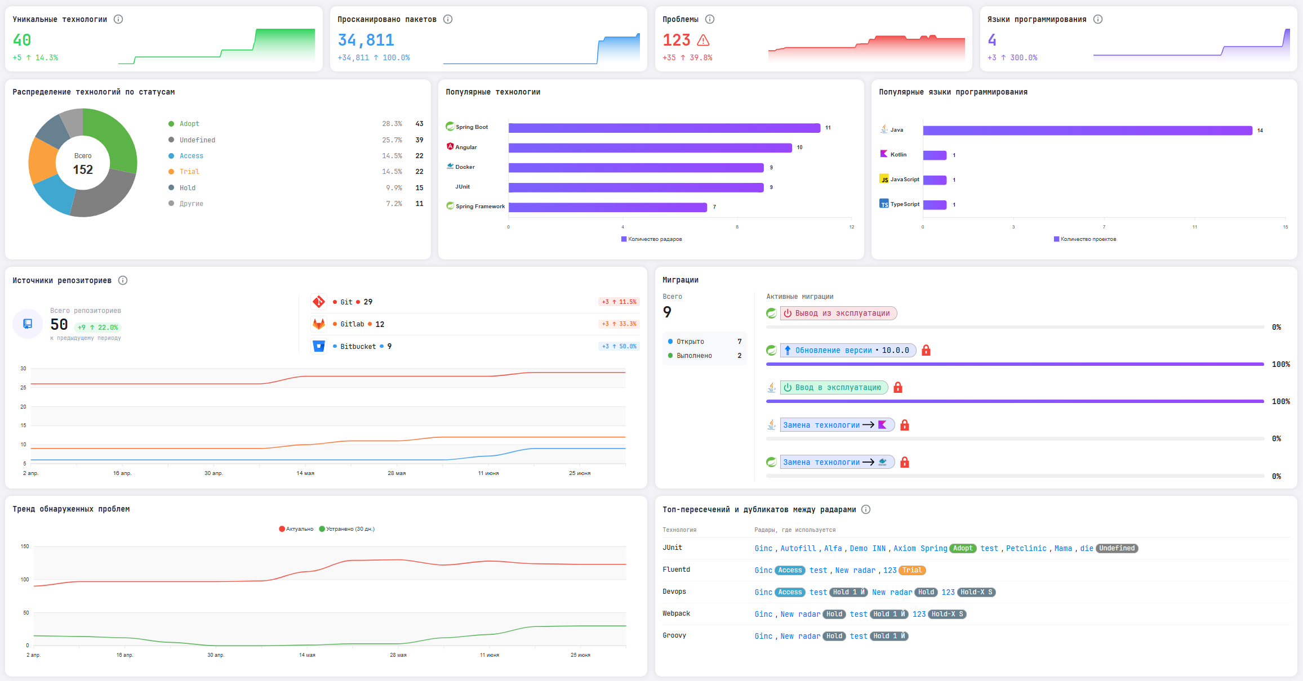This screenshot has height=681, width=1303.
Task: Open the Ввод в эксплуатацию migration tag
Action: 834,388
